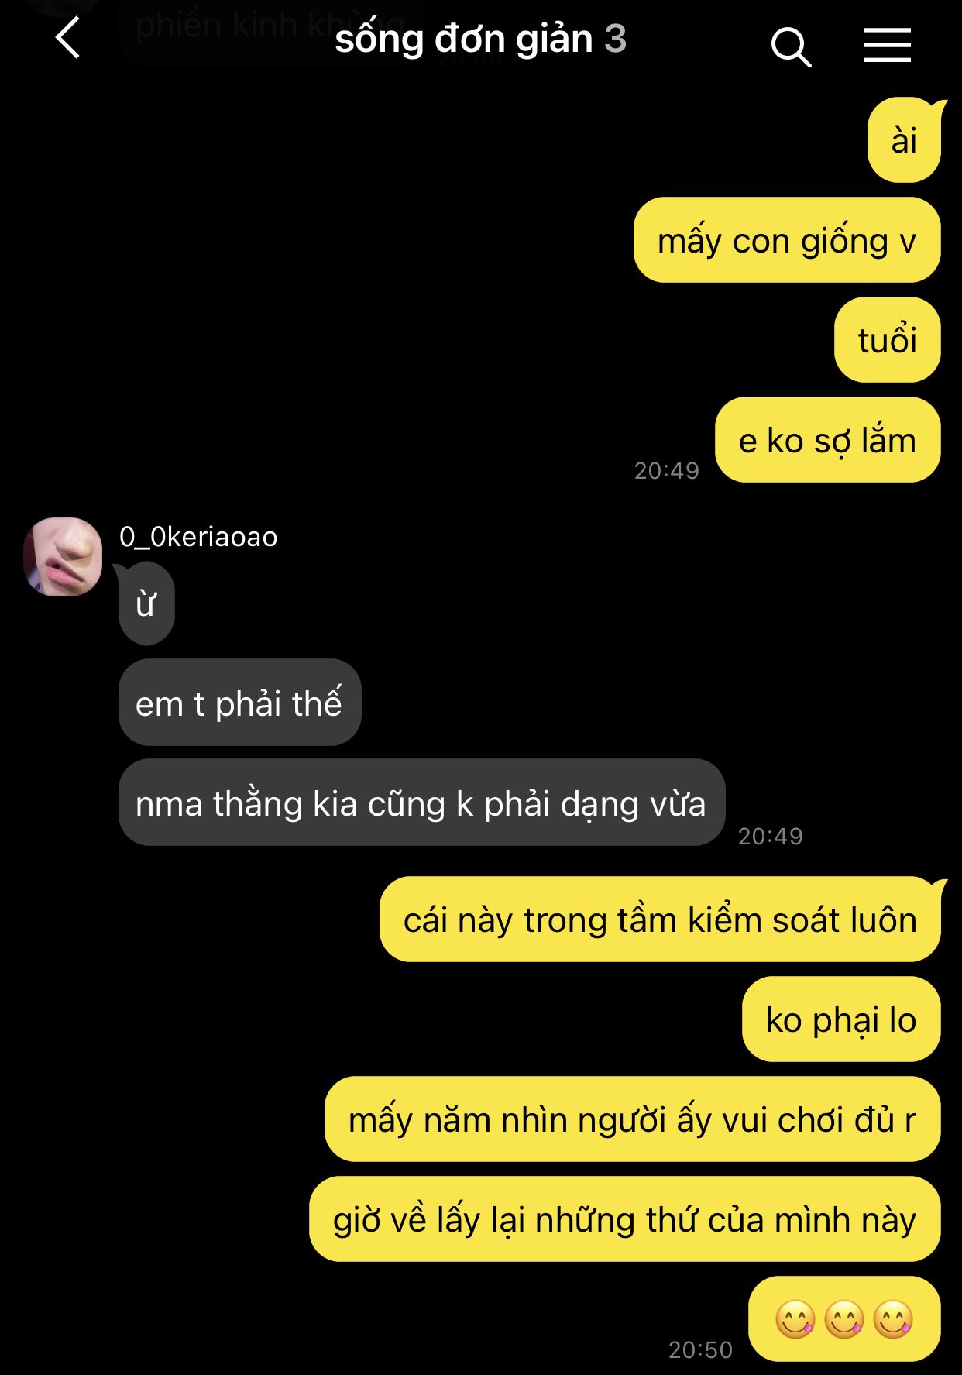Select the 'e ko sợ lắm' bubble
This screenshot has height=1375, width=962.
pyautogui.click(x=828, y=440)
